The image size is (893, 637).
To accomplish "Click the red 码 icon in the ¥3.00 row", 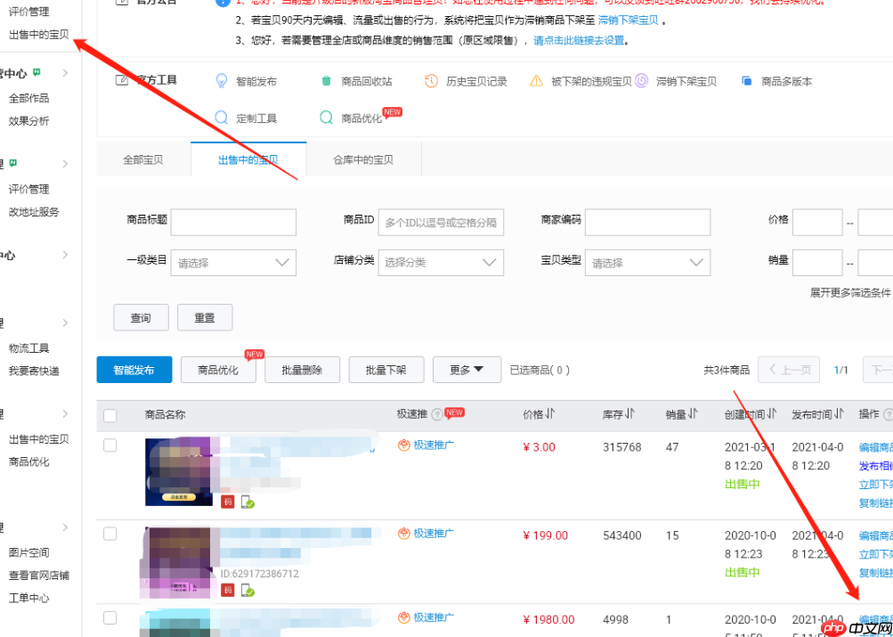I will pos(228,502).
